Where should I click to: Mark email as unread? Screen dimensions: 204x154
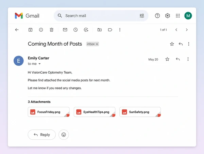point(65,30)
